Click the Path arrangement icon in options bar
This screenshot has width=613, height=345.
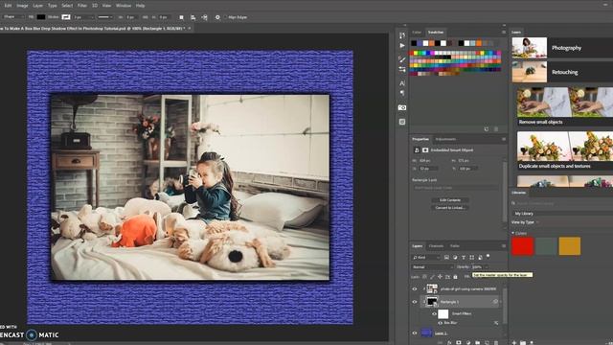coord(204,17)
